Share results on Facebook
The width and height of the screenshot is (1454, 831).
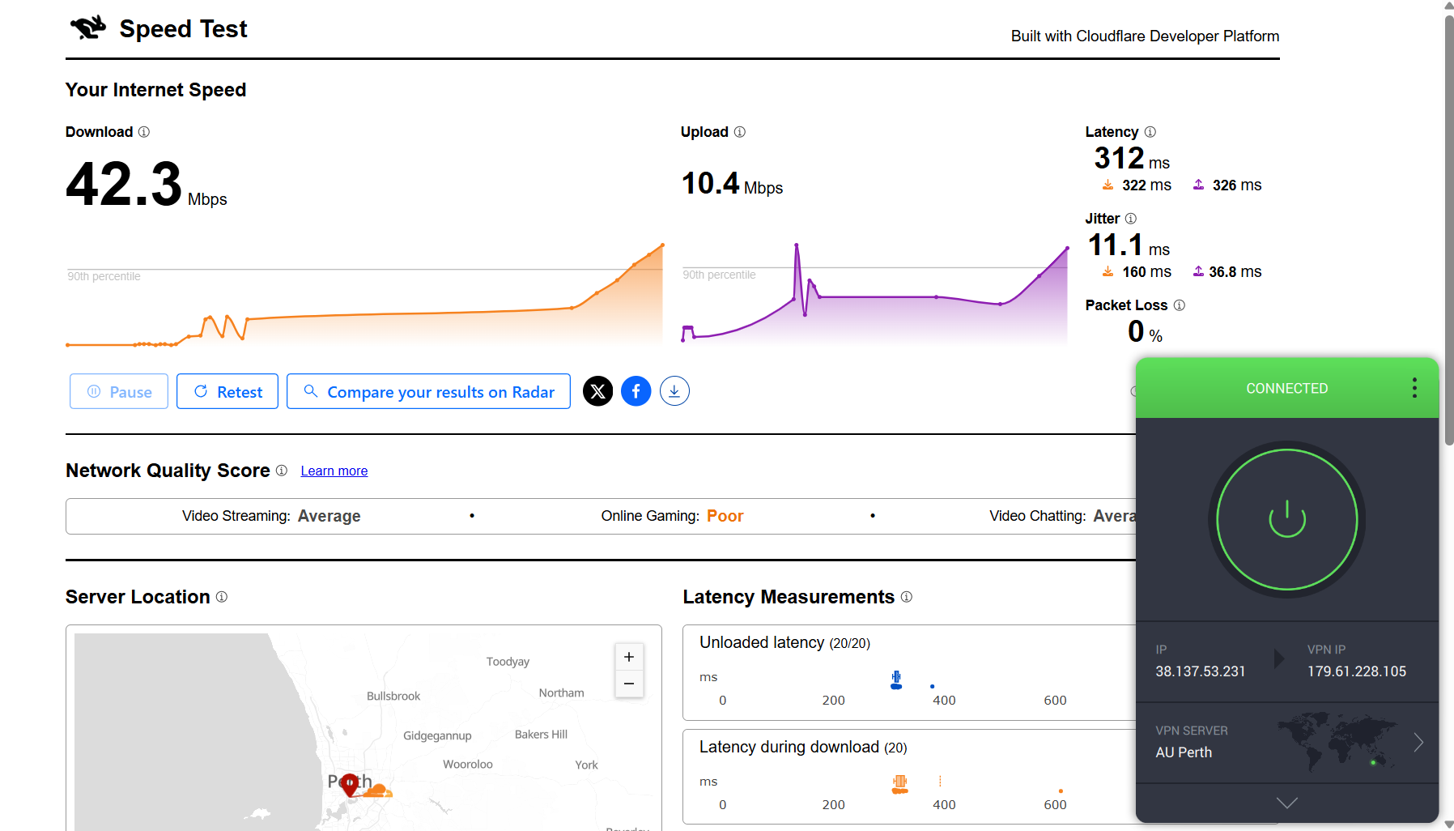click(636, 392)
